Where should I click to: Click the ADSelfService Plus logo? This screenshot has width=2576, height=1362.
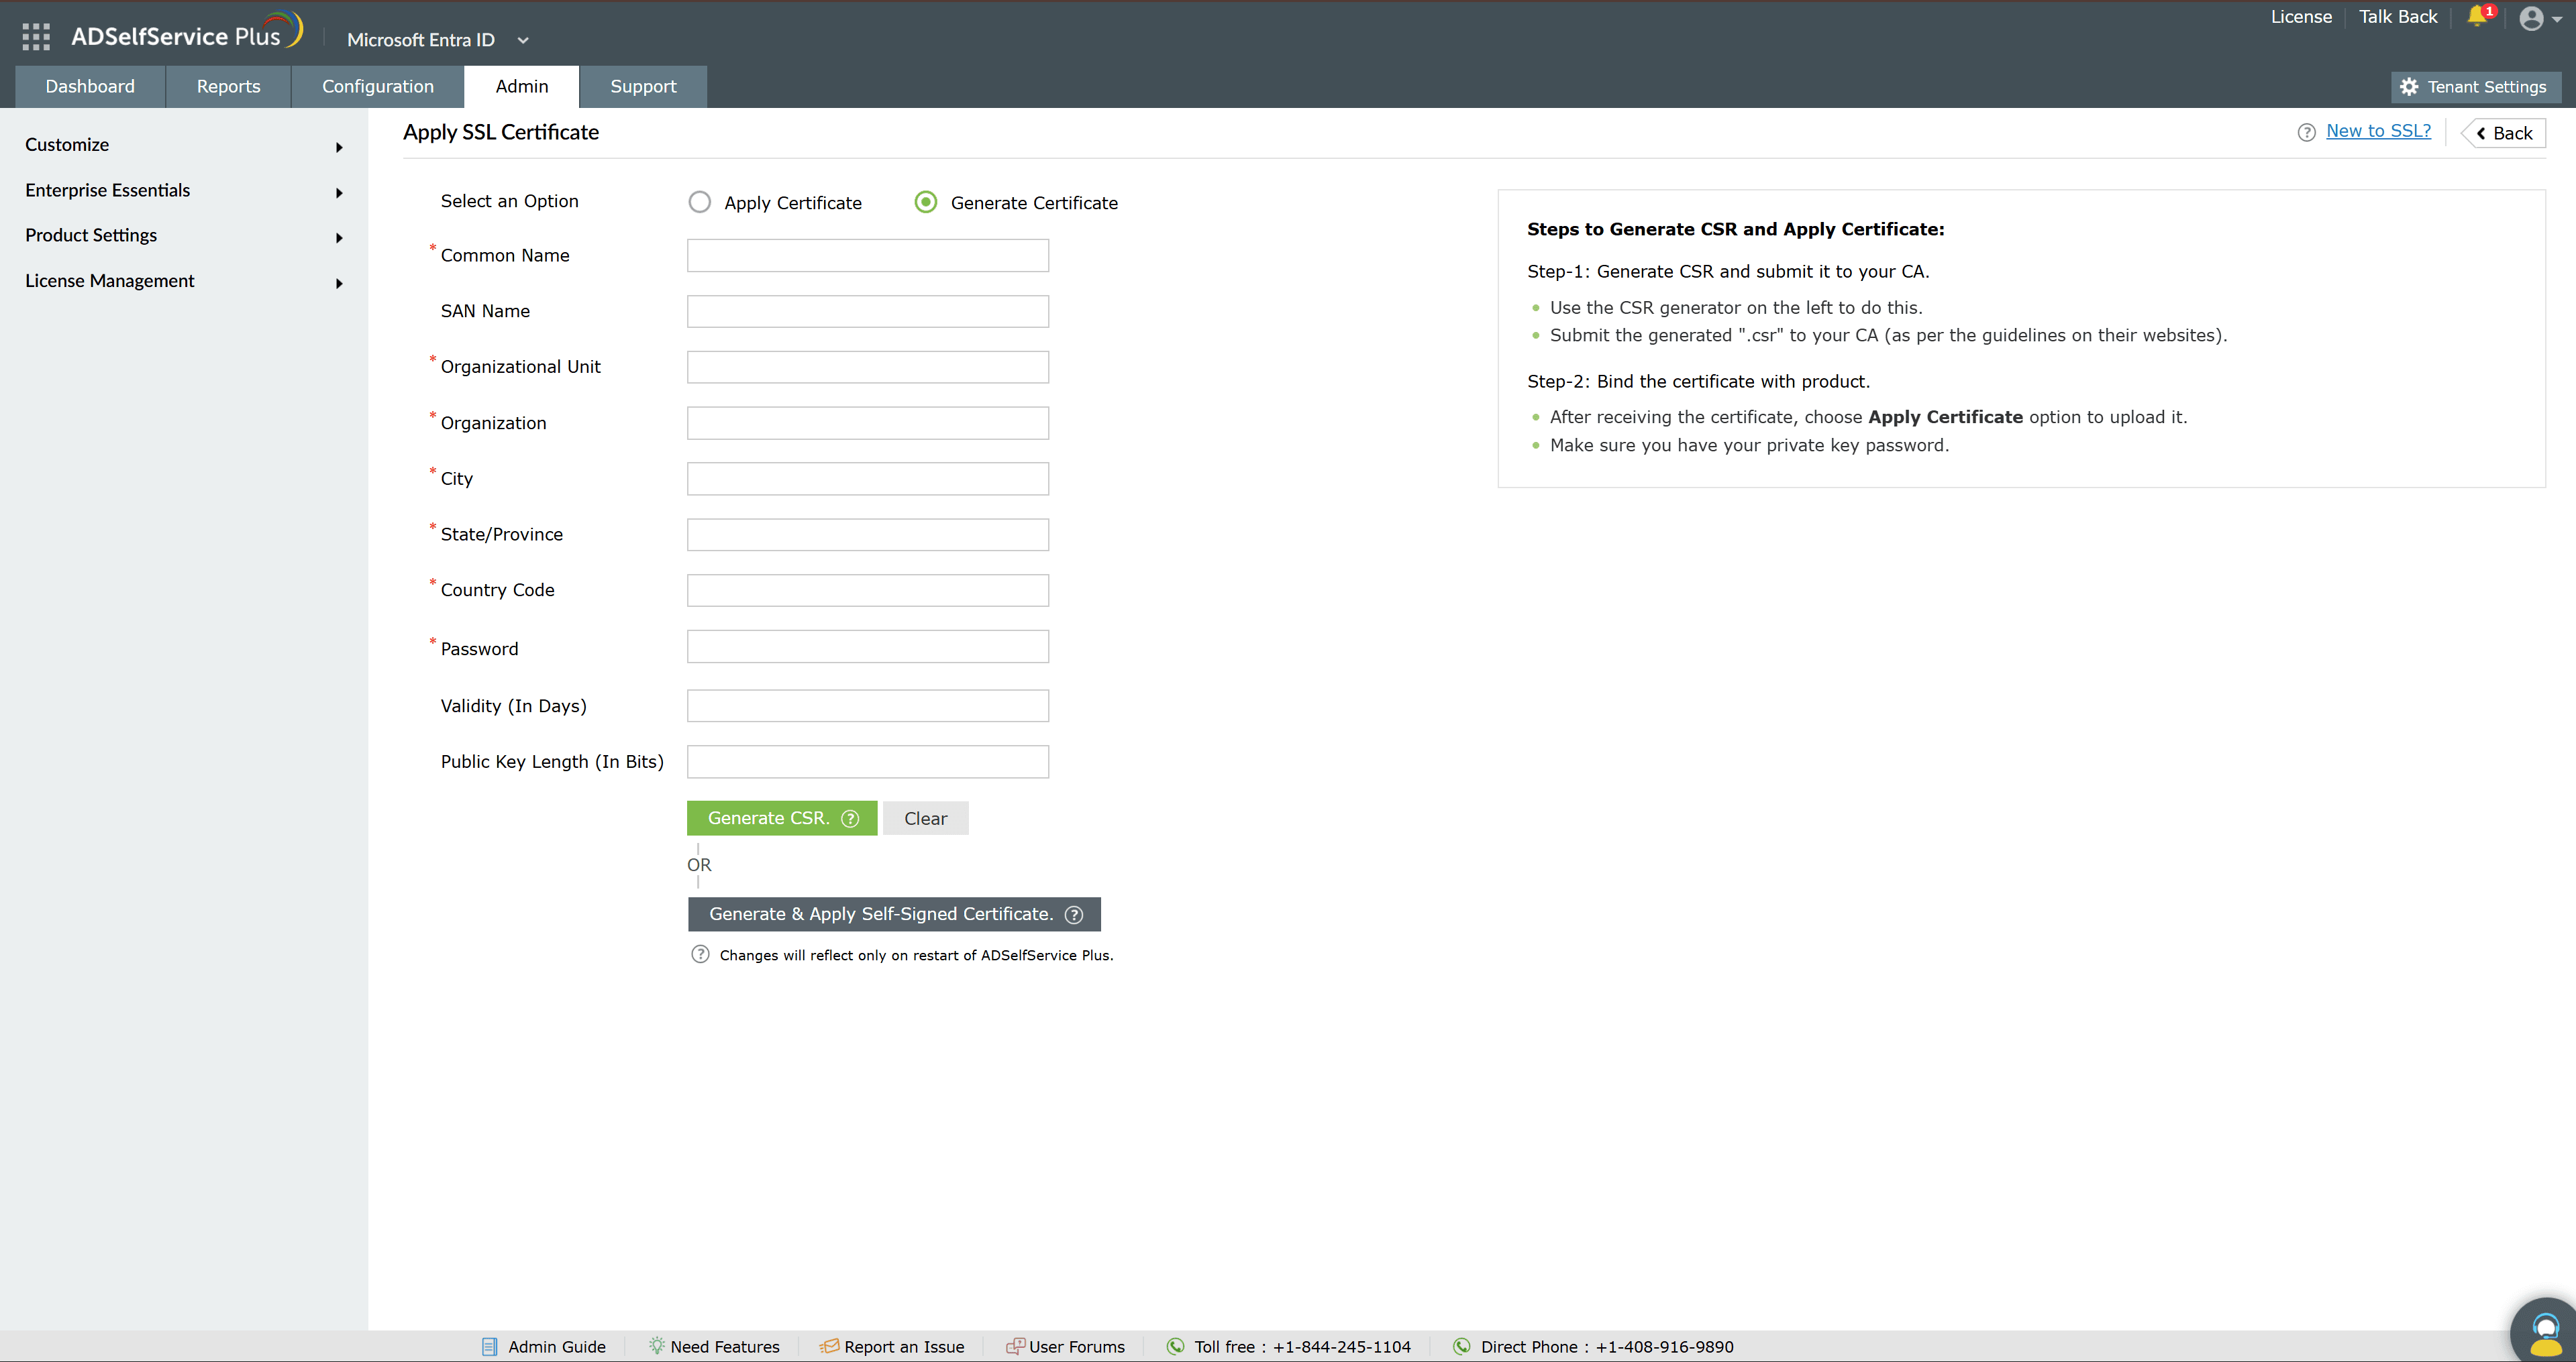pyautogui.click(x=187, y=32)
